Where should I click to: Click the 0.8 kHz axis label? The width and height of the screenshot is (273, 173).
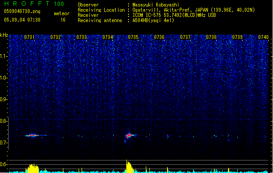coord(3,121)
